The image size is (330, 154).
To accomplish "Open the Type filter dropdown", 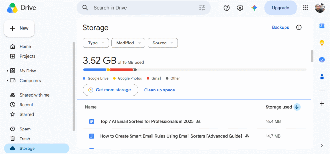I will point(96,43).
